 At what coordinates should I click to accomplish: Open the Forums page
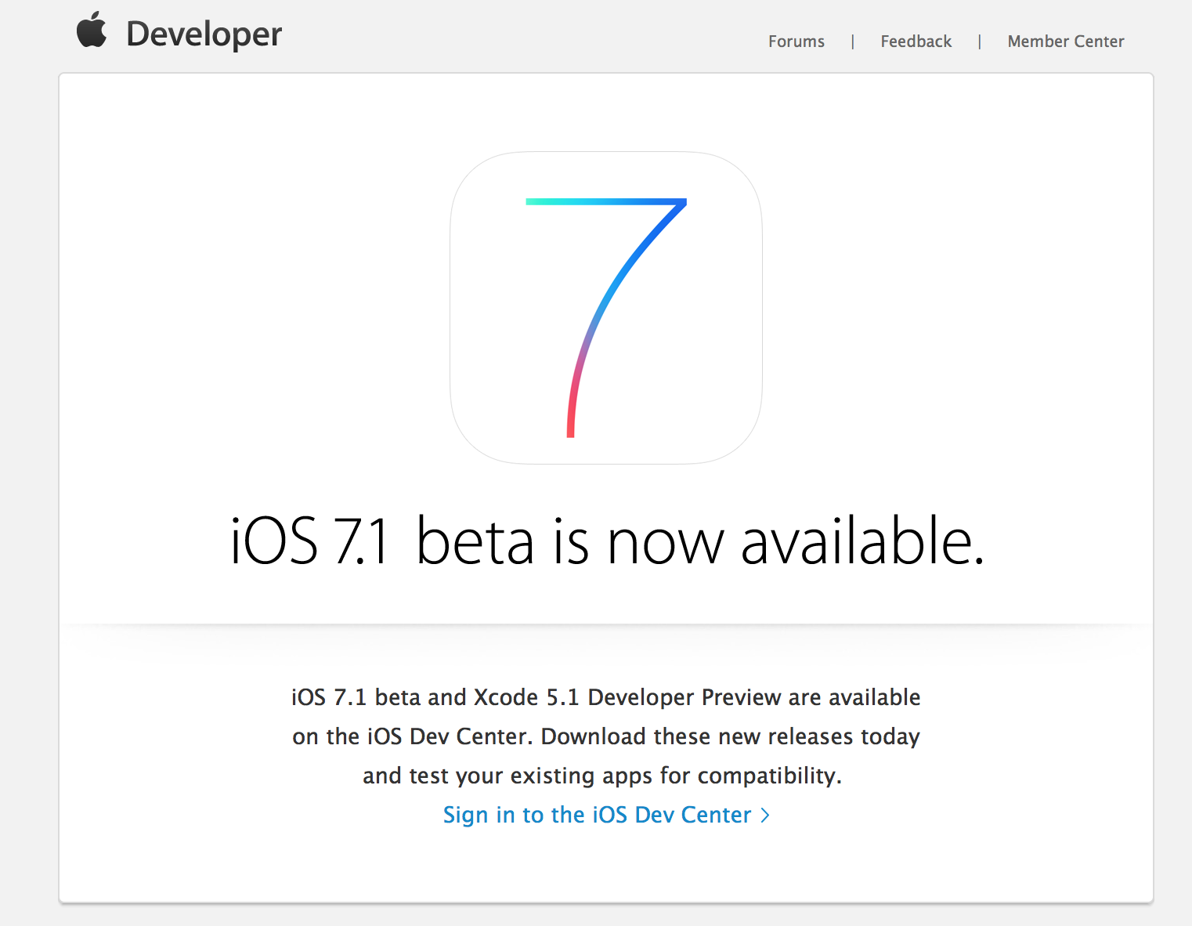(796, 41)
